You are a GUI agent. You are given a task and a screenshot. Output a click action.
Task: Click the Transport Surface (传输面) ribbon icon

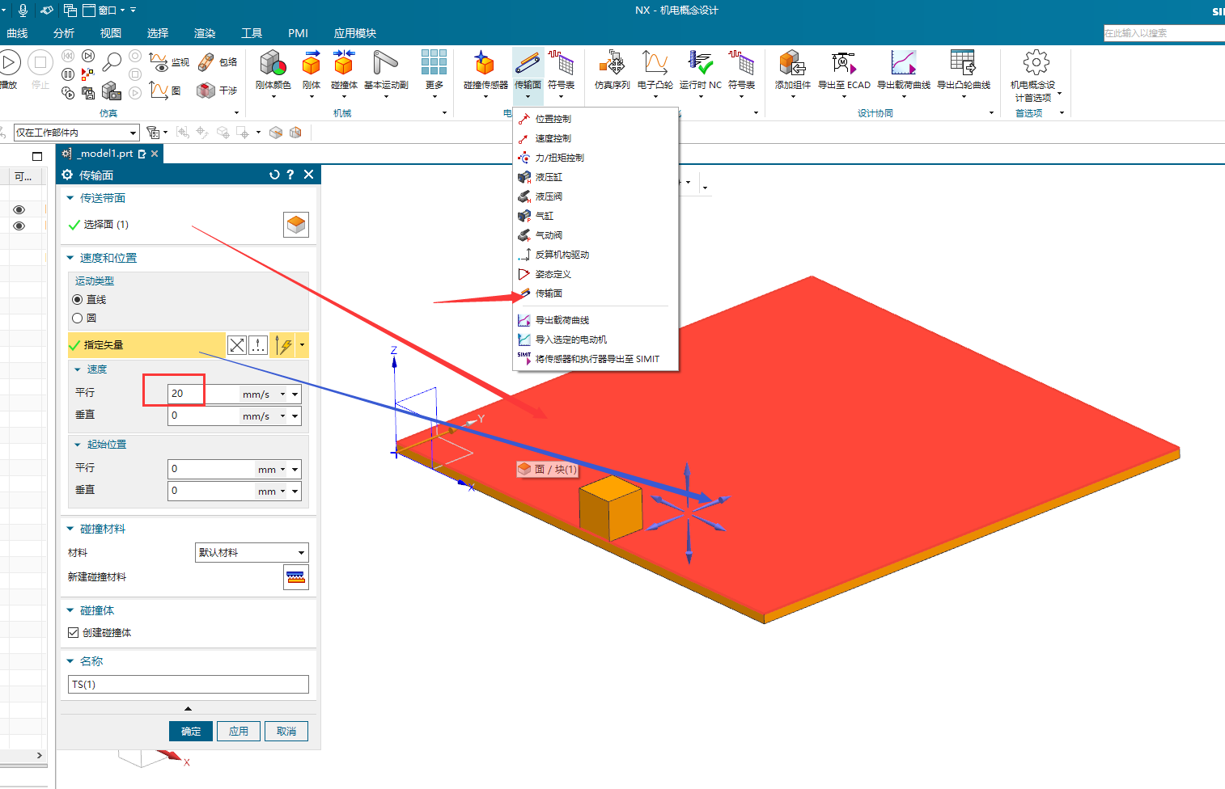click(528, 63)
